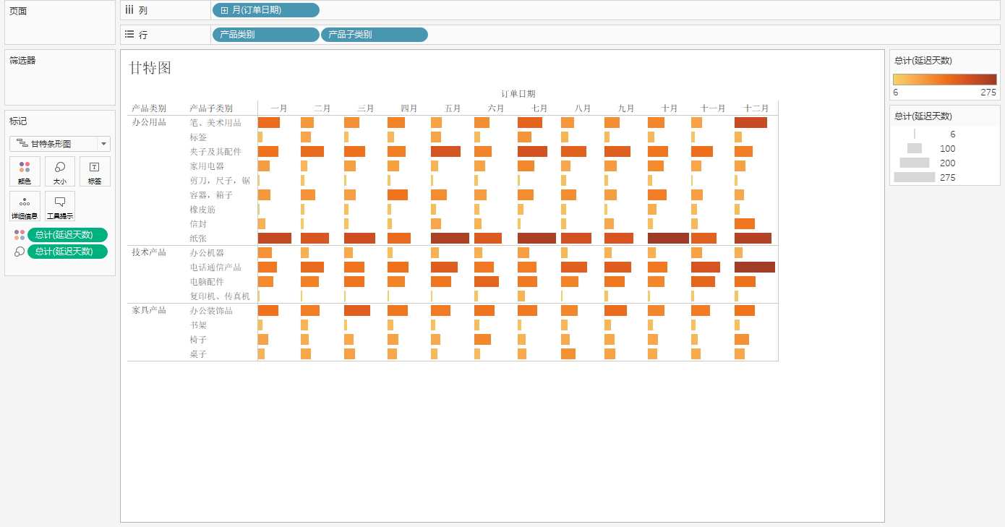Open the 详细信息 detail marks button
The image size is (1005, 527).
25,206
